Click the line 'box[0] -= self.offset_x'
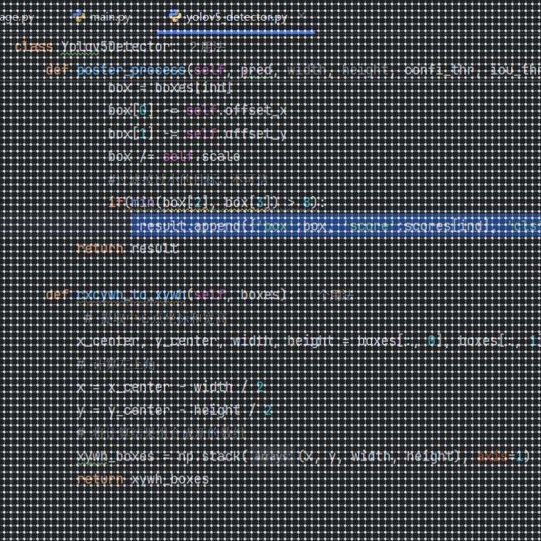The height and width of the screenshot is (541, 541). click(x=197, y=110)
